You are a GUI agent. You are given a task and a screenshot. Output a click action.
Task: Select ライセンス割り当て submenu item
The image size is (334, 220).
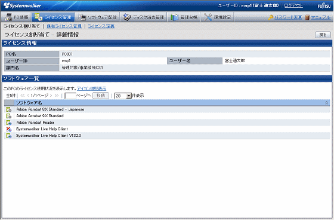21,26
